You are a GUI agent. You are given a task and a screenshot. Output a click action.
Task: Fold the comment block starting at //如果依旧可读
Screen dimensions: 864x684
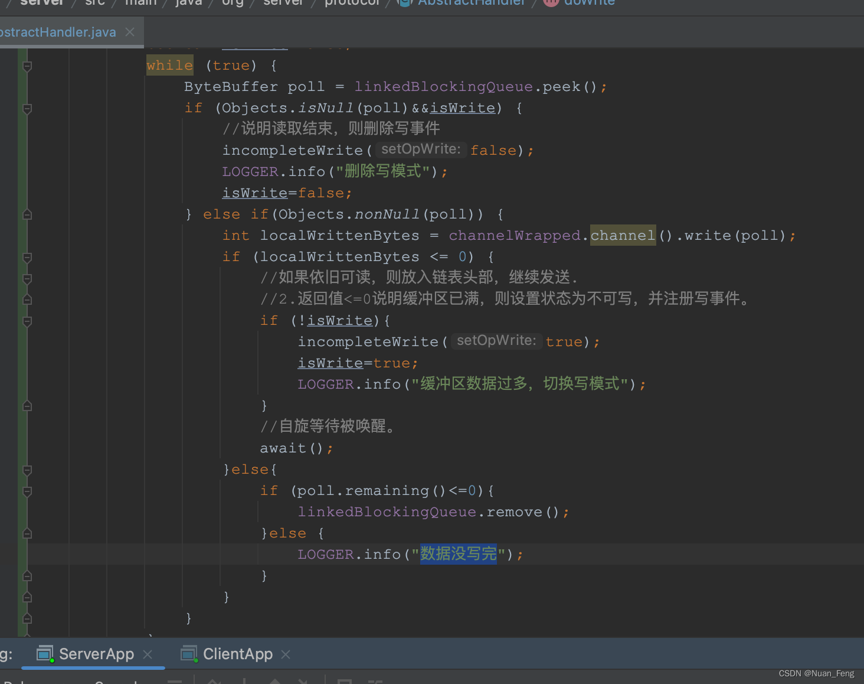tap(27, 279)
